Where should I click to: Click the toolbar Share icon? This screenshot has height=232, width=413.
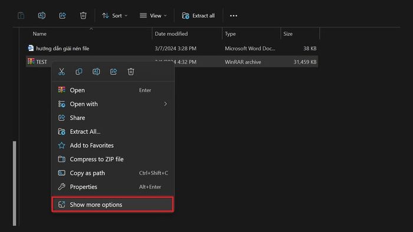[x=63, y=15]
